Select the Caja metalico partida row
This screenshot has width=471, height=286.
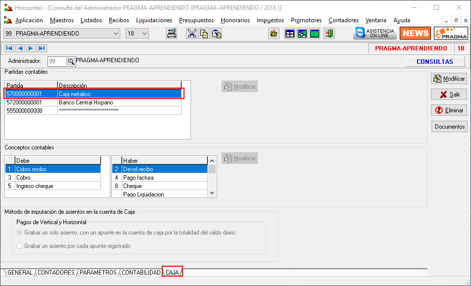pyautogui.click(x=94, y=94)
